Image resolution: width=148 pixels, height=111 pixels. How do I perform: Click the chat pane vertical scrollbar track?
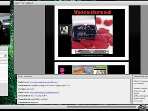[x=131, y=90]
